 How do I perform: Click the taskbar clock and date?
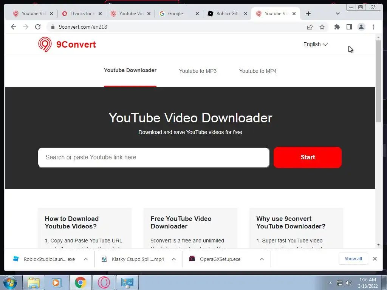(x=368, y=283)
